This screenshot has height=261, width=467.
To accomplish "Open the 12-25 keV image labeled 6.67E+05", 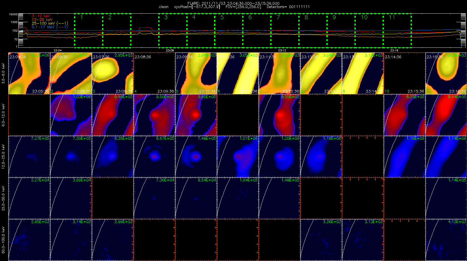I will click(154, 157).
